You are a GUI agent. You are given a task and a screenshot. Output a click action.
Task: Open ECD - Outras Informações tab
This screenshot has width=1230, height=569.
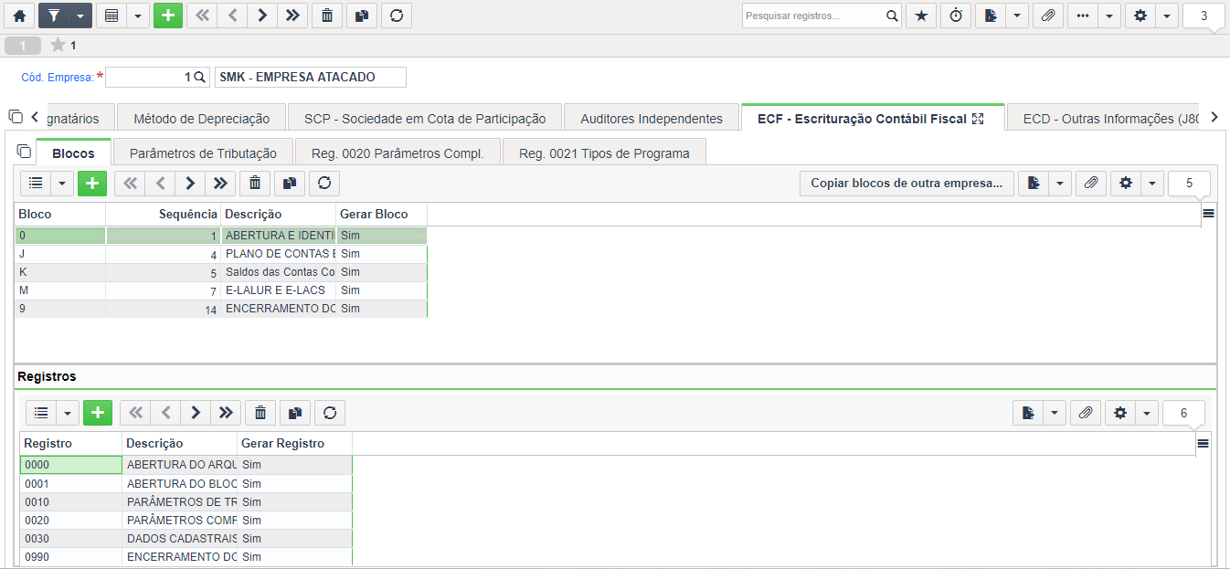pos(1103,118)
